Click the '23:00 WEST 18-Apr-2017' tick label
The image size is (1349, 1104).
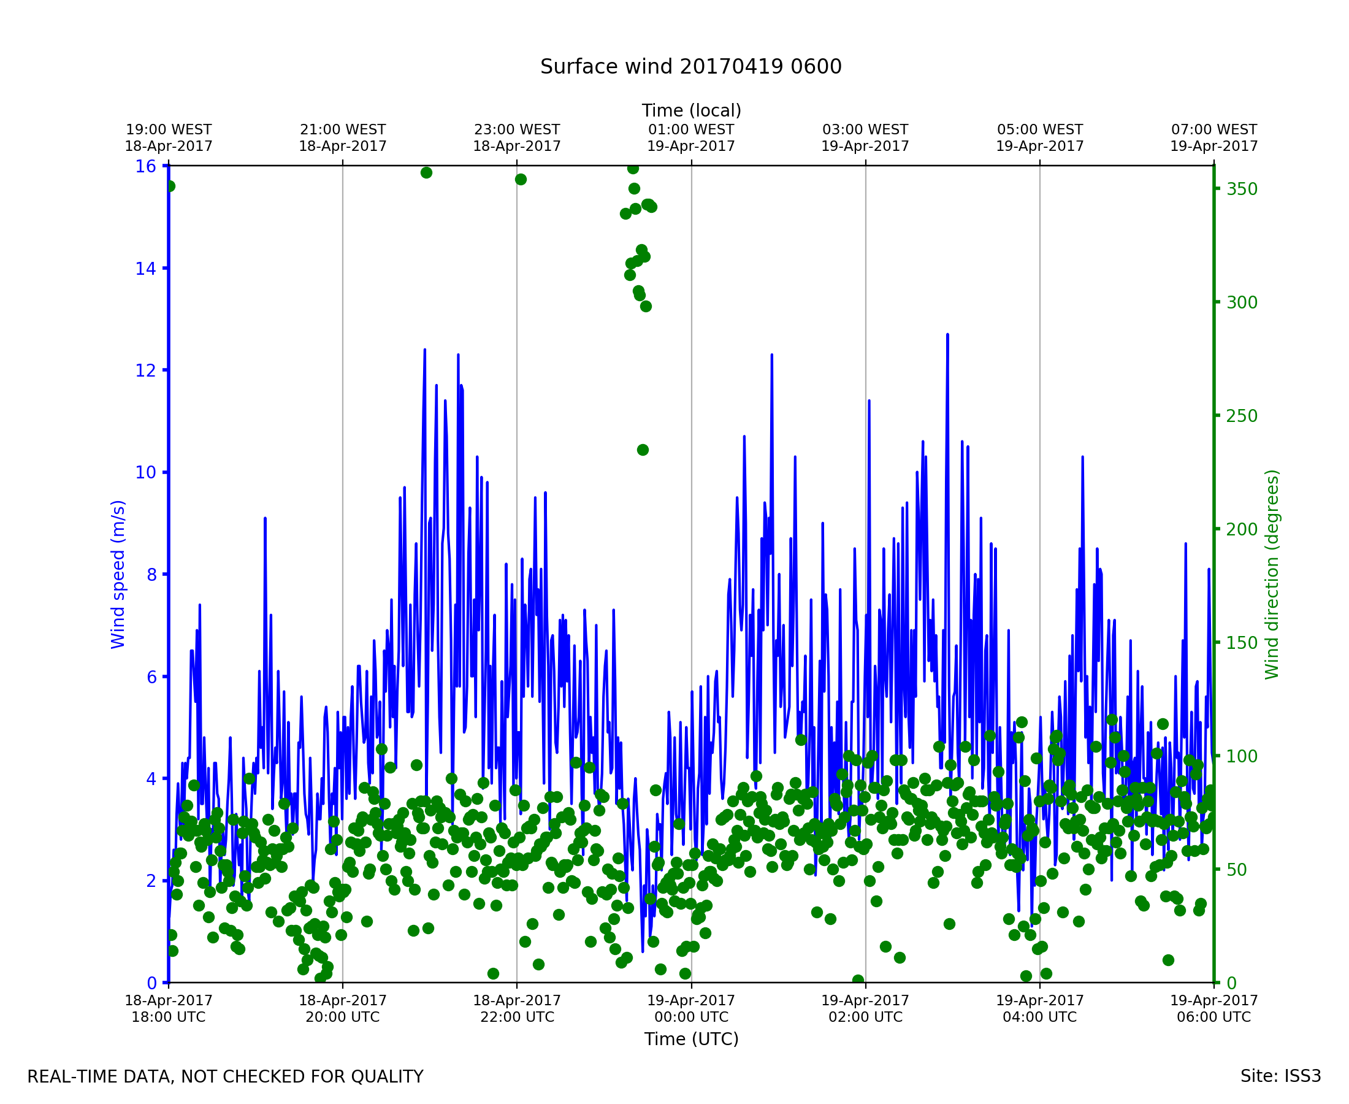pos(517,138)
